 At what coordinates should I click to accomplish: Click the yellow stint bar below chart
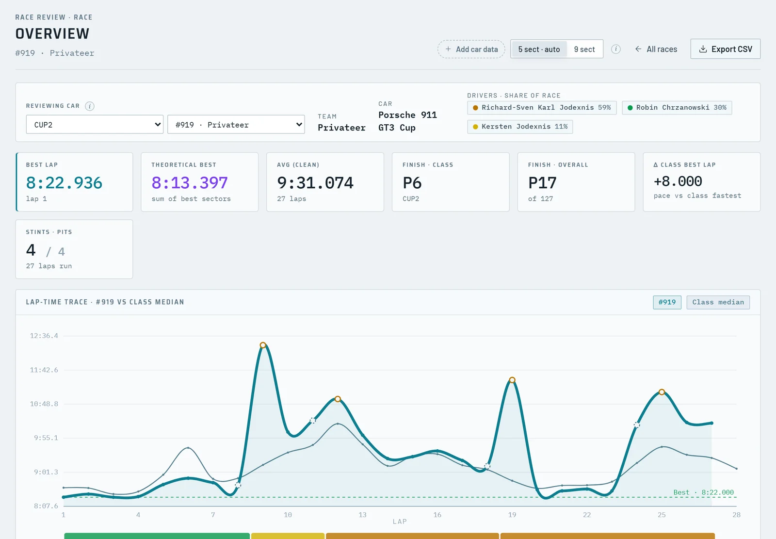[288, 536]
